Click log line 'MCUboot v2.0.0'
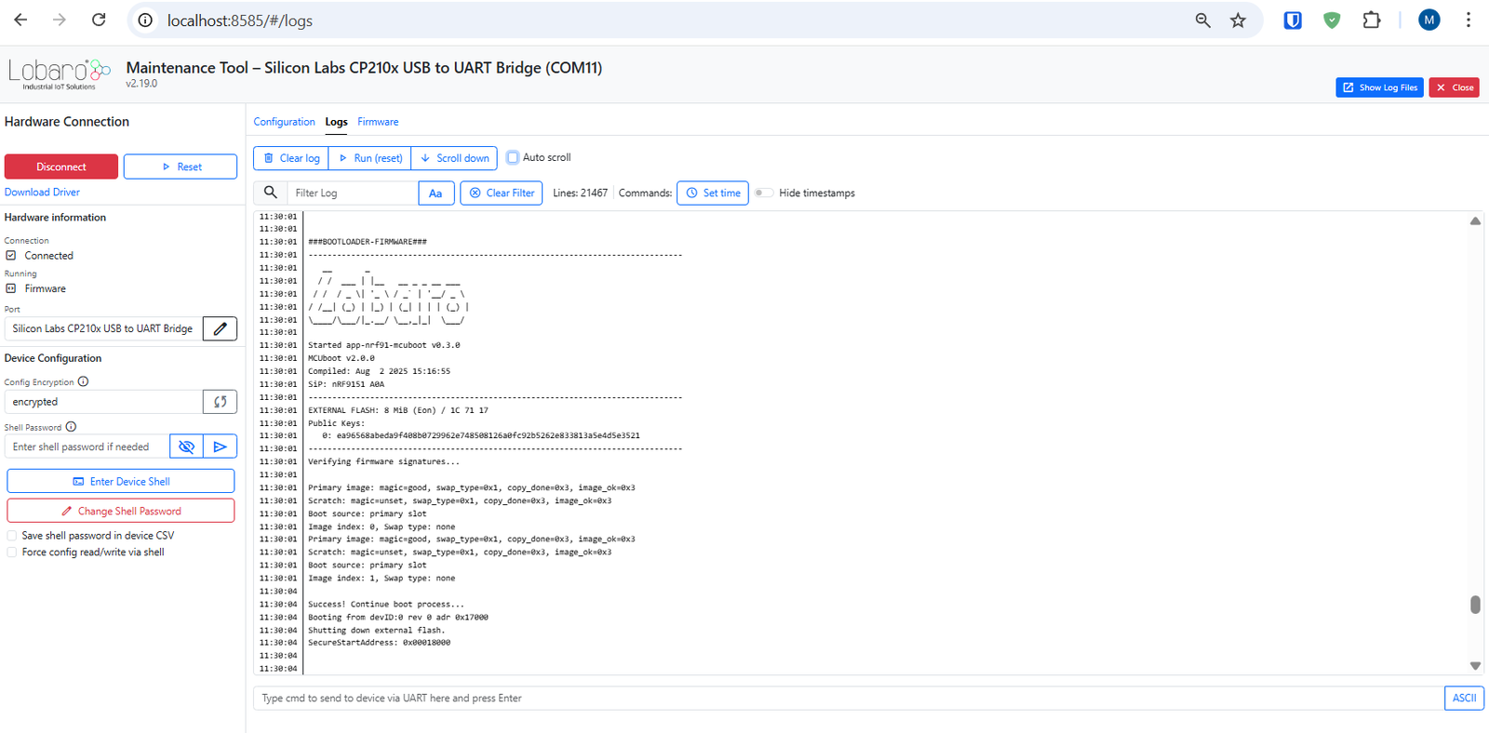 (342, 358)
